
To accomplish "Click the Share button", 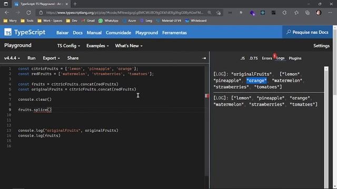I will coord(73,58).
